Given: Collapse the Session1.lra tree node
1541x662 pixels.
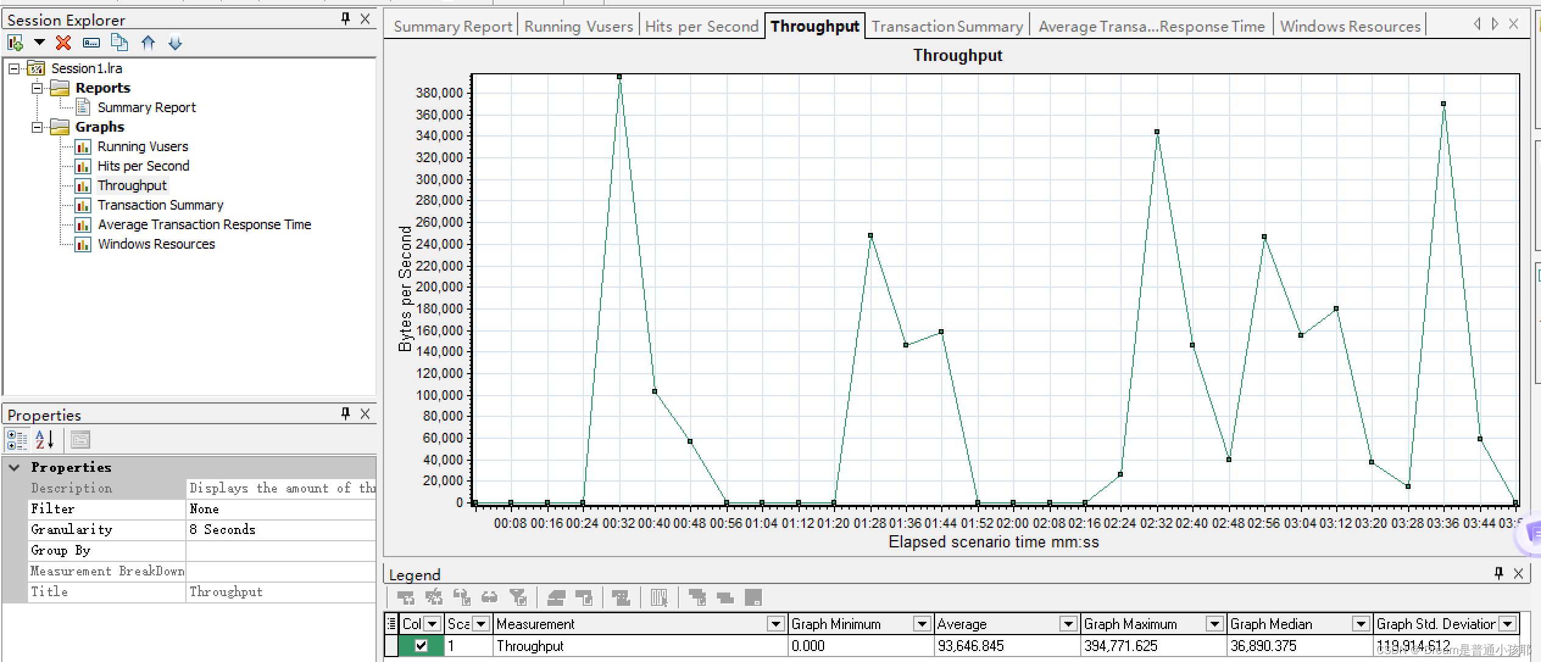Looking at the screenshot, I should pos(15,69).
